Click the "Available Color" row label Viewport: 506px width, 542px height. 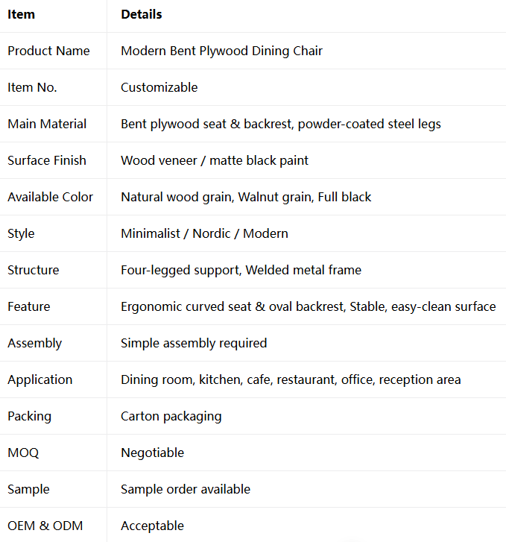50,197
